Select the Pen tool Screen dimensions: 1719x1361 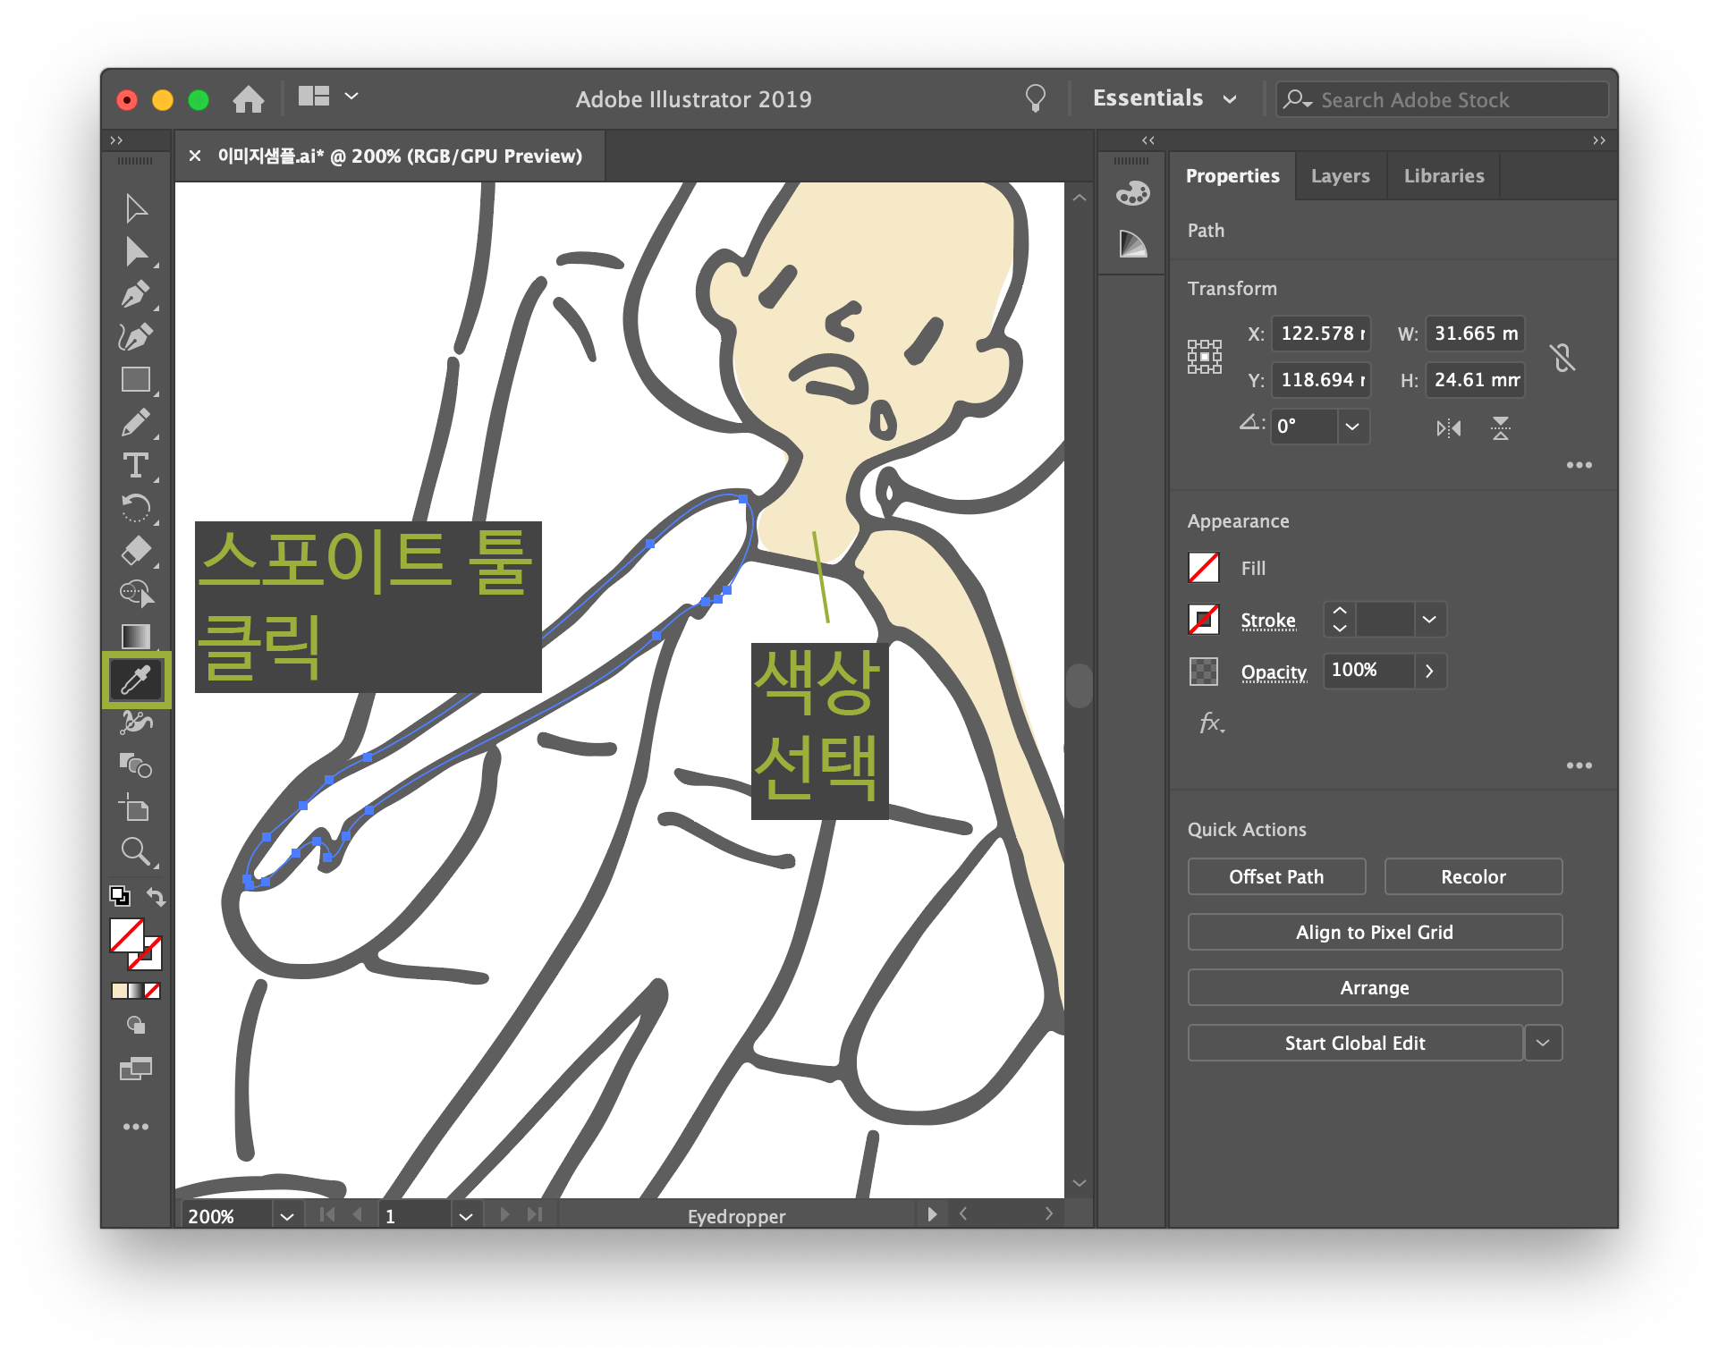point(135,294)
